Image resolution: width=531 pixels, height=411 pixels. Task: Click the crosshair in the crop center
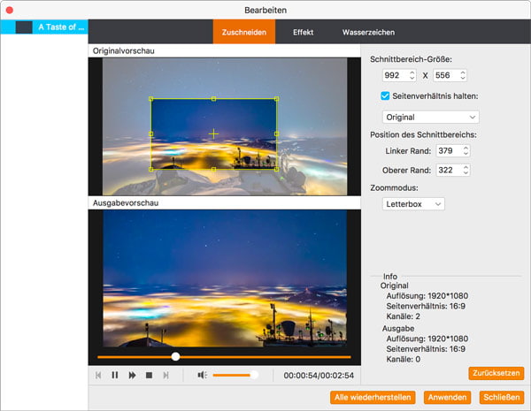pos(213,133)
